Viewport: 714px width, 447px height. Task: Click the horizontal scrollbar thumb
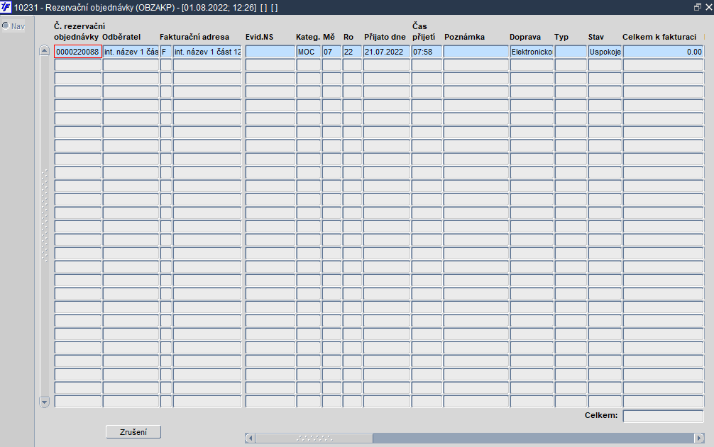[x=314, y=438]
